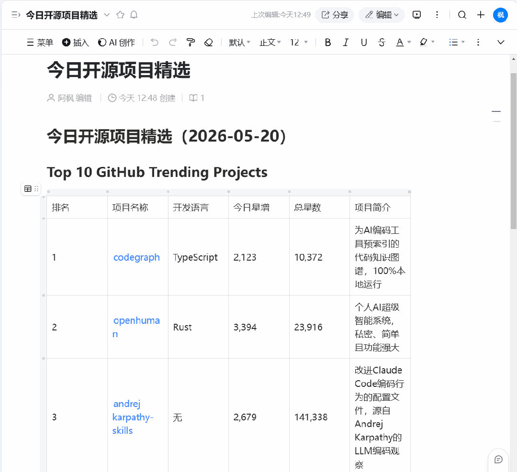Open the comments panel icon
Viewport: 517px width, 472px height.
[498, 460]
